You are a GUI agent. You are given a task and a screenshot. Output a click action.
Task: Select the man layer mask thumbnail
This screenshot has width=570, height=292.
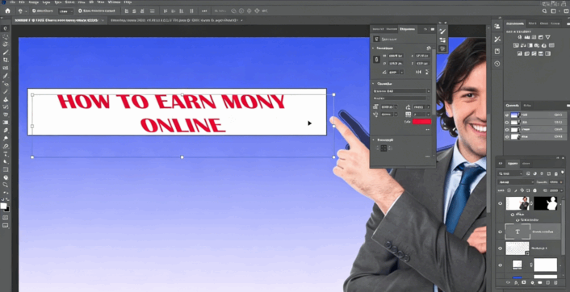(545, 203)
